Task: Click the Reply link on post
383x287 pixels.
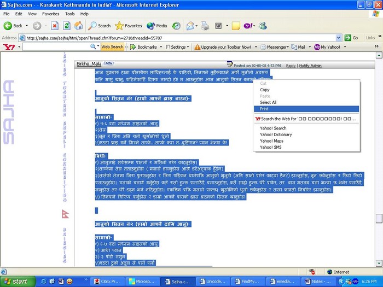Action: click(291, 66)
